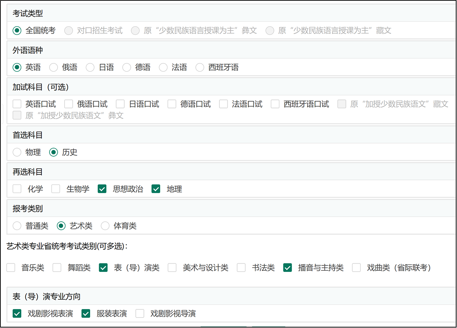Select 物理 as the preferred subject
Image resolution: width=457 pixels, height=328 pixels.
(x=17, y=152)
